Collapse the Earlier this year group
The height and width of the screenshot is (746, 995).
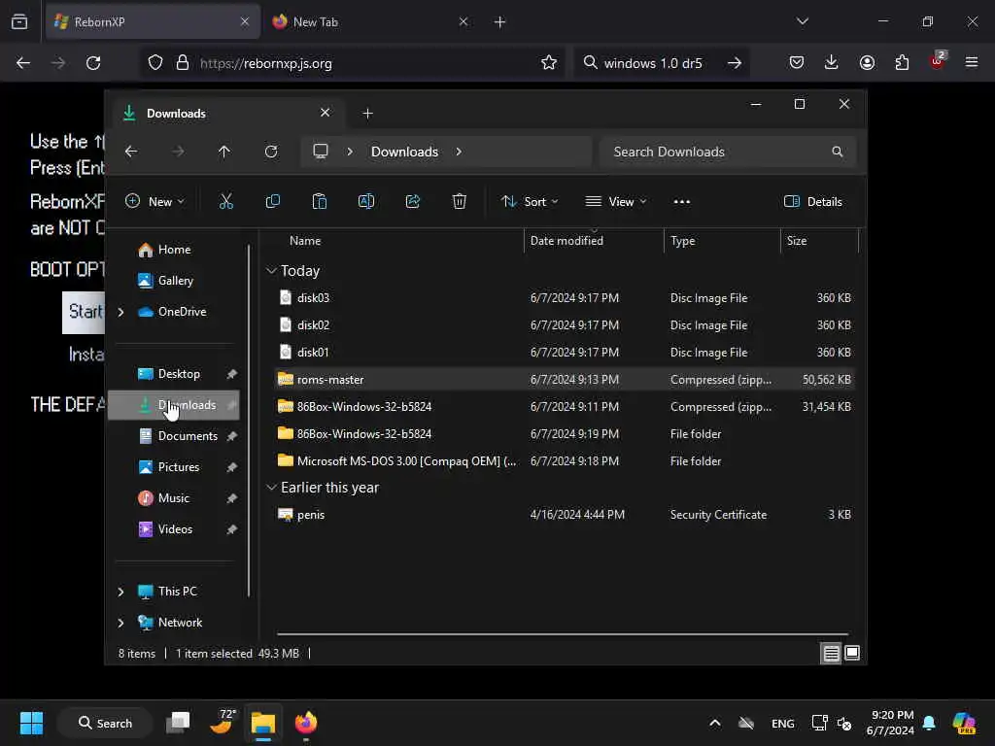click(272, 488)
